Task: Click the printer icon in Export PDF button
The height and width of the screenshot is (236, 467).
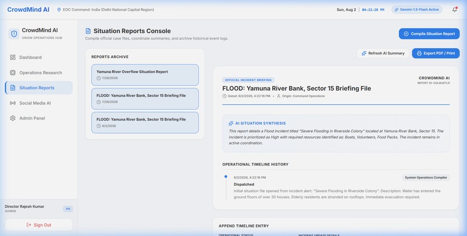Action: (419, 53)
